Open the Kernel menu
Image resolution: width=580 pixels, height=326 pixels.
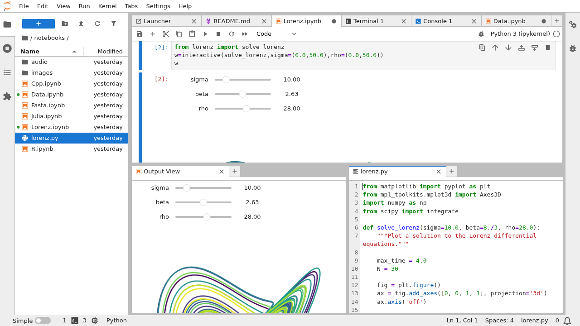coord(107,6)
